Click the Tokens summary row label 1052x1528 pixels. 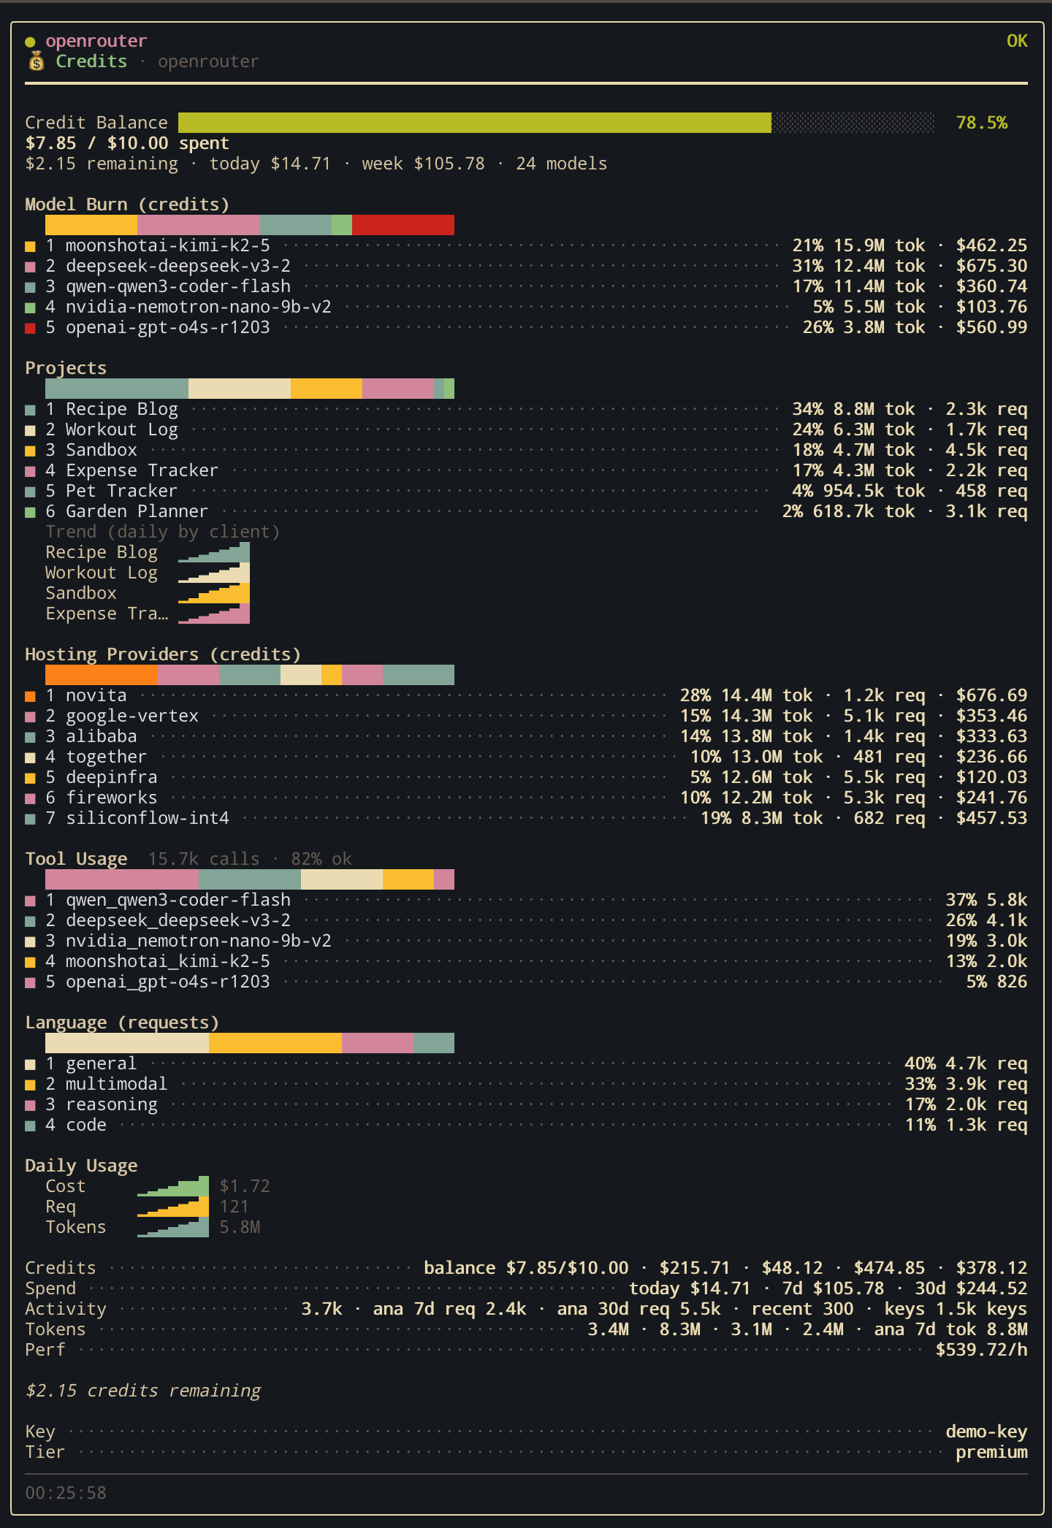pyautogui.click(x=56, y=1329)
